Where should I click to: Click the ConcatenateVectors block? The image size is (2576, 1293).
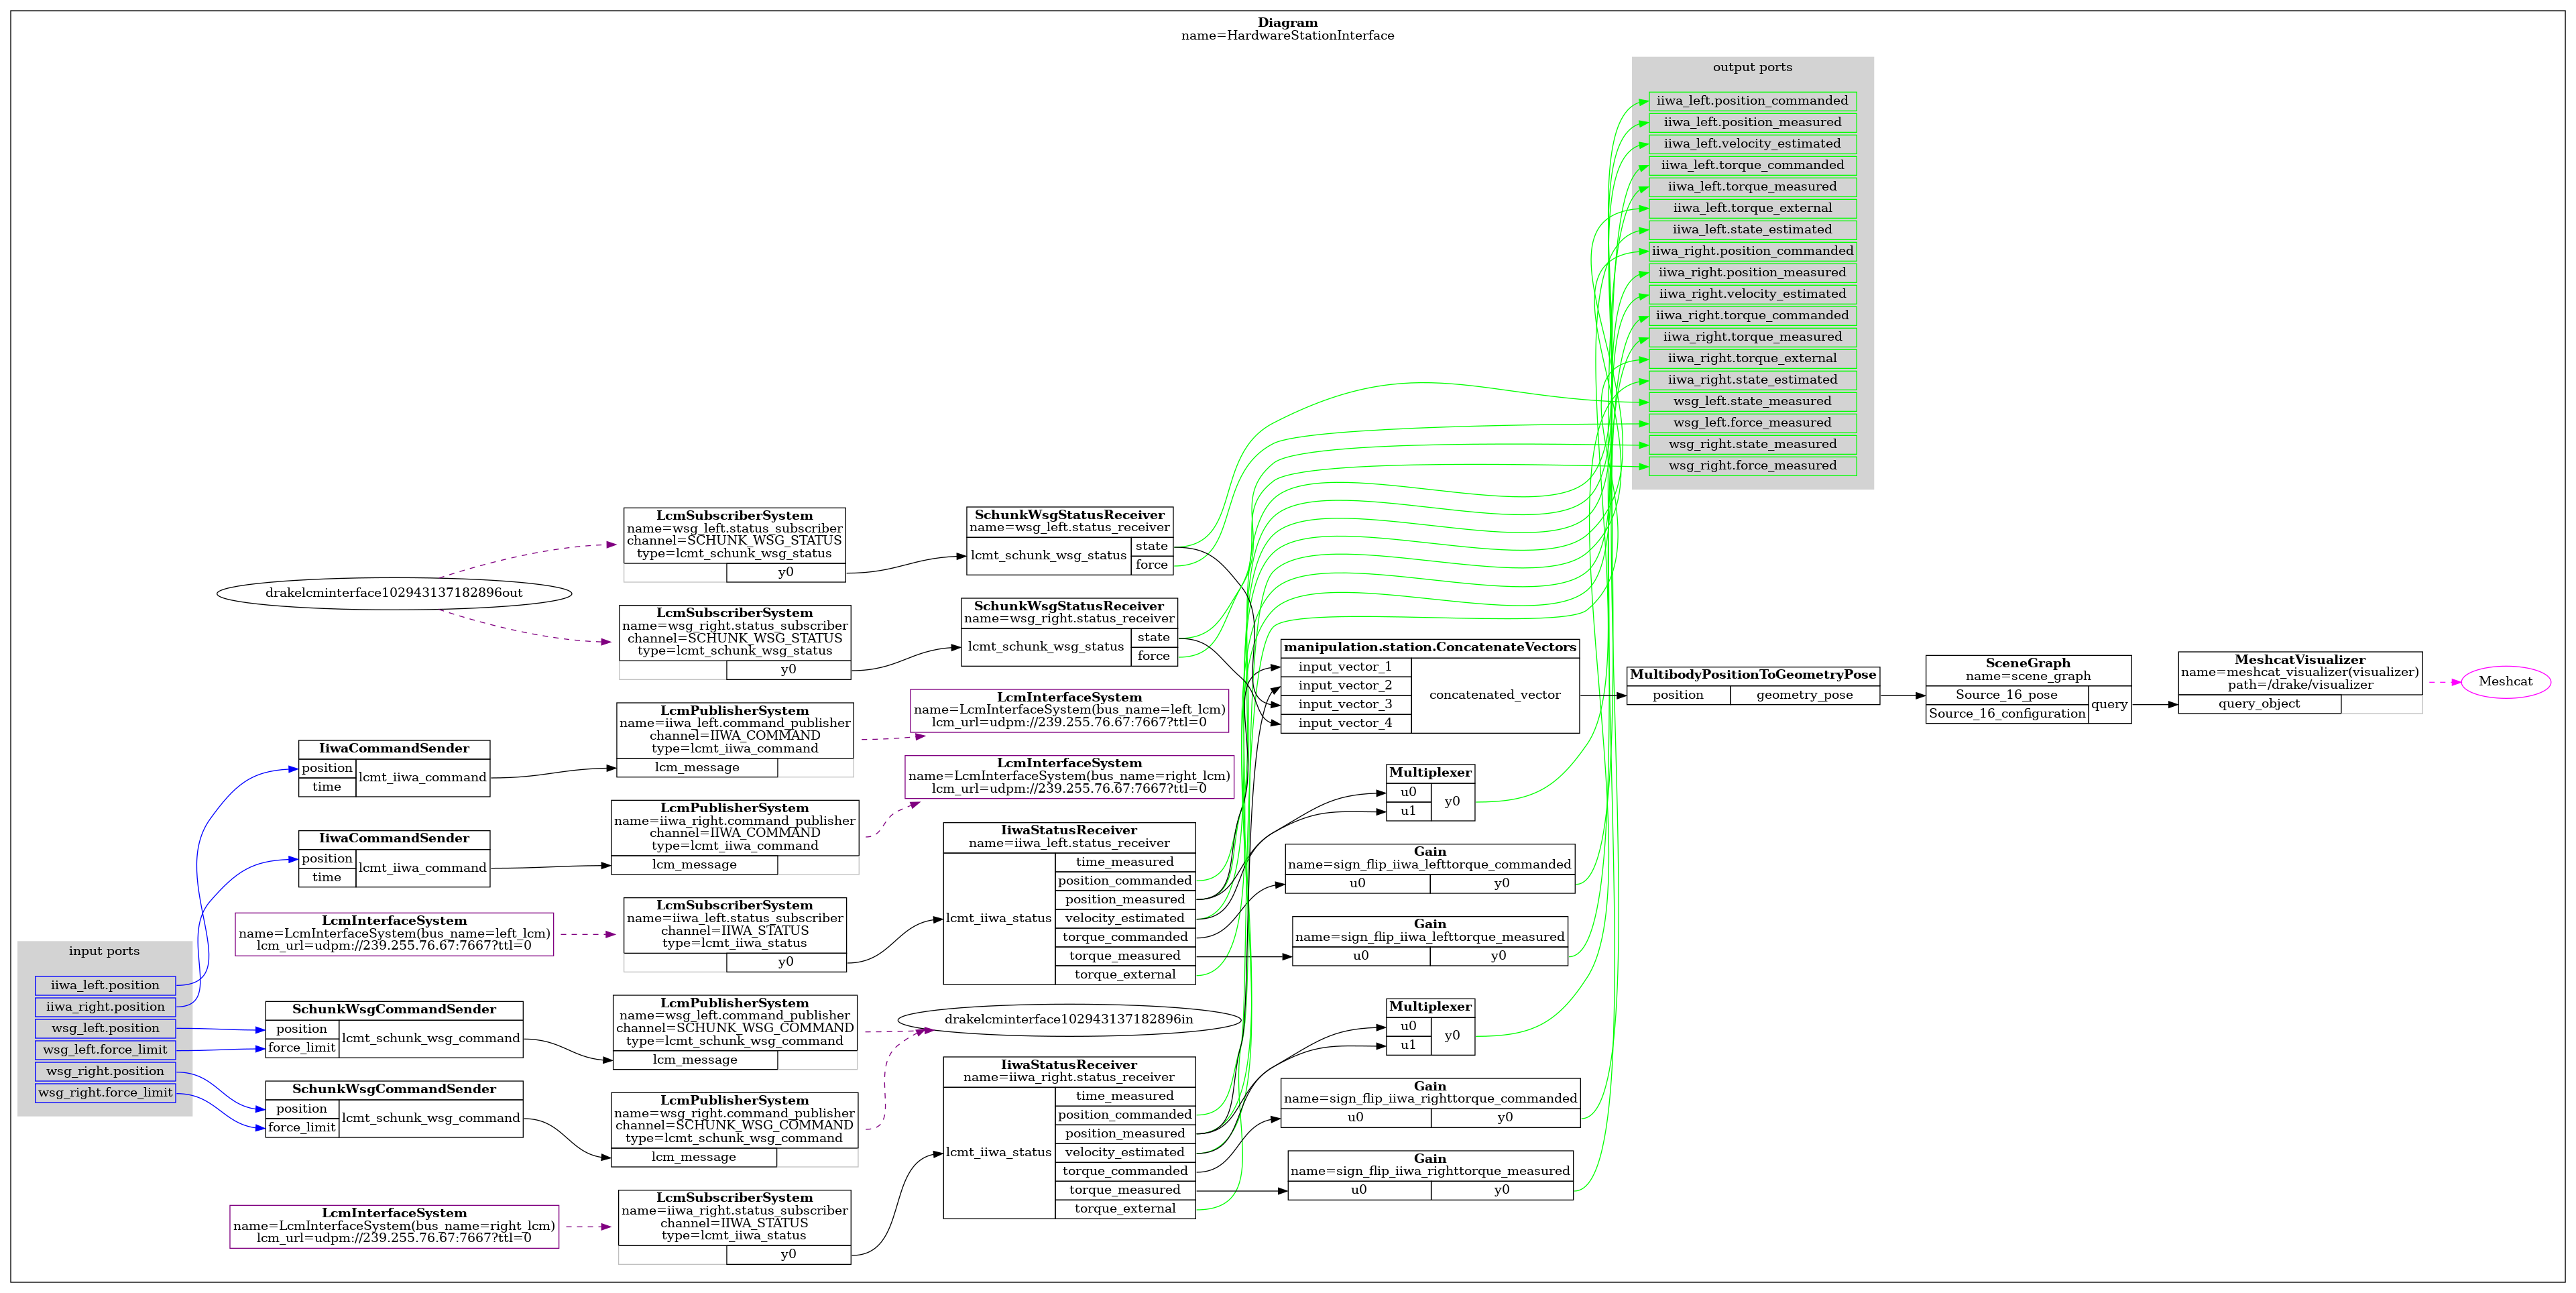[1430, 648]
